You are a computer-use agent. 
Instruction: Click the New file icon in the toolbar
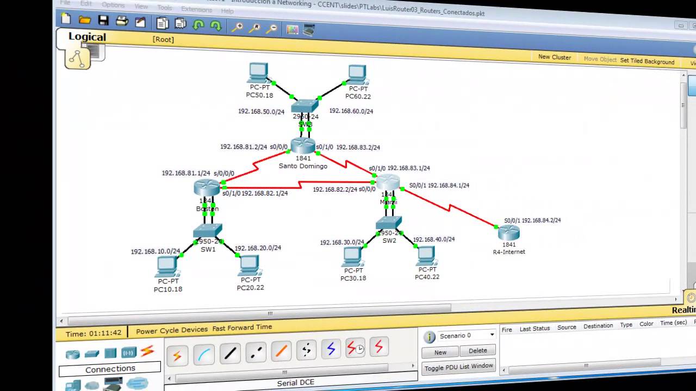[x=66, y=20]
